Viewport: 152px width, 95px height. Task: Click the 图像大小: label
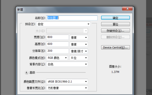point(115,67)
